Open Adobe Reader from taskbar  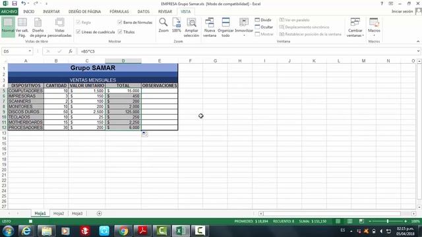point(142,231)
